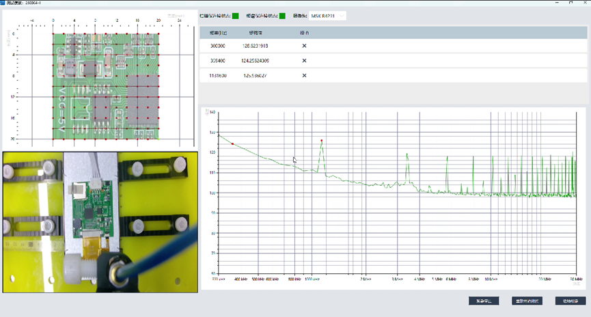Click the operation column header
The image size is (591, 317).
304,32
